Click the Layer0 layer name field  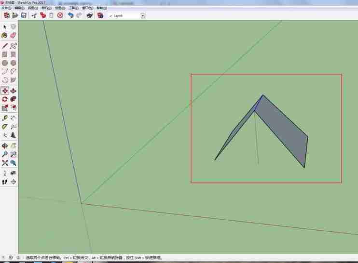(x=126, y=16)
